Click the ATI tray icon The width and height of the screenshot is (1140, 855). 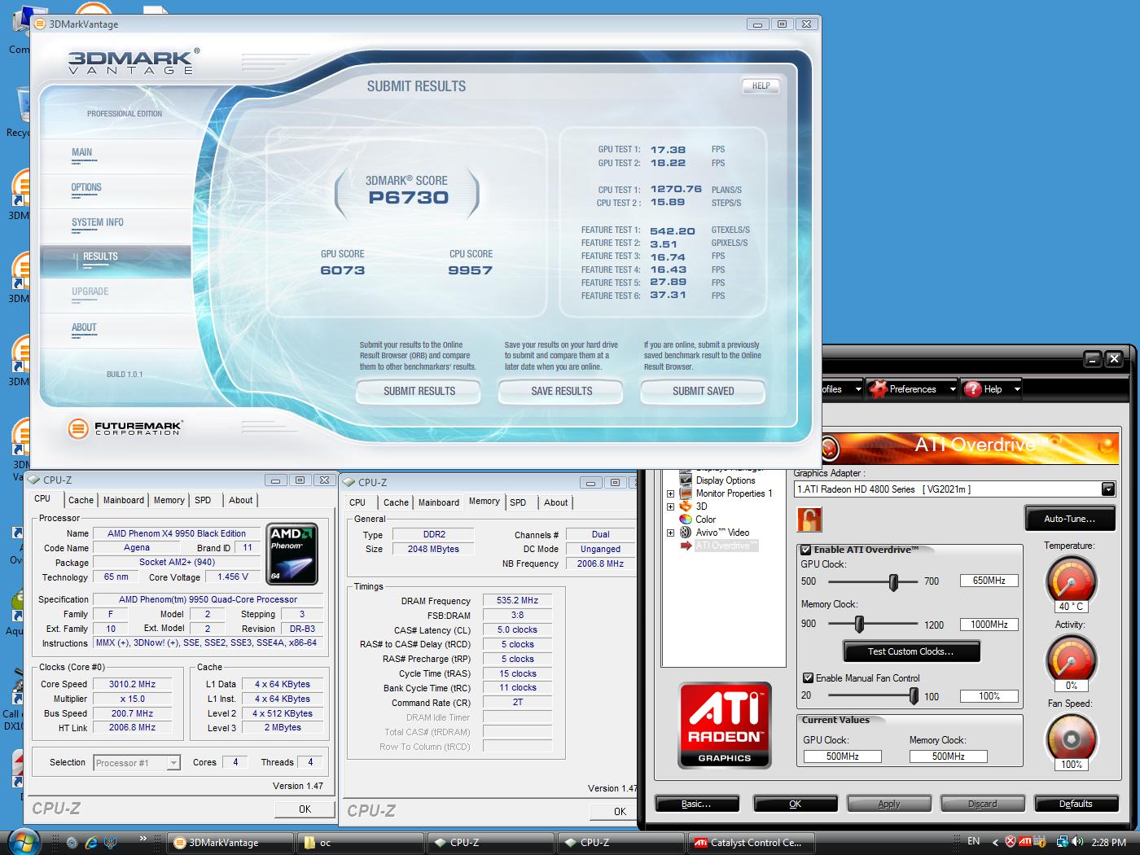[x=1025, y=842]
